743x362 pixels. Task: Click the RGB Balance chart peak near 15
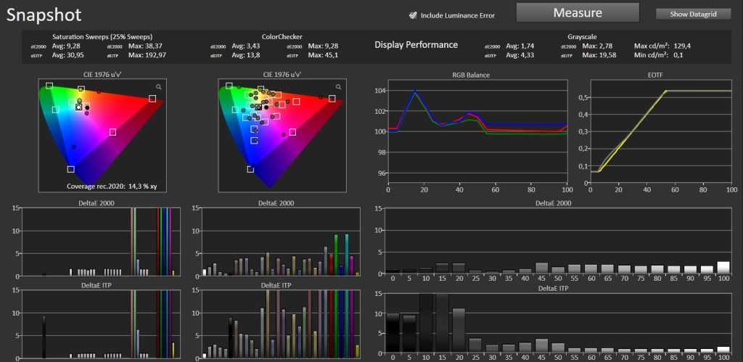tap(415, 90)
